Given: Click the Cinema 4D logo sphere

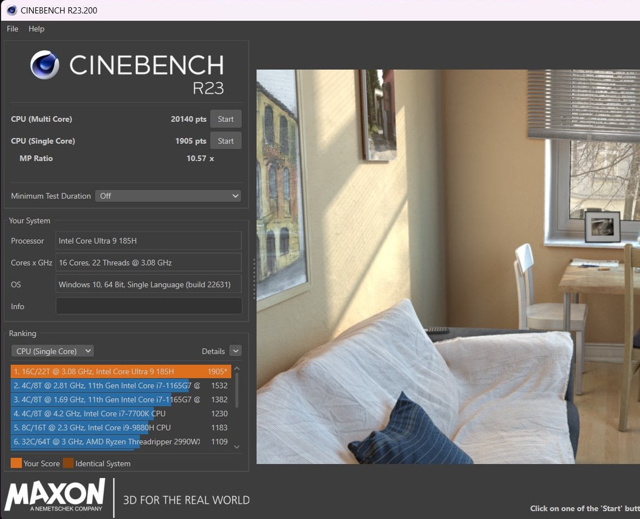Looking at the screenshot, I should pyautogui.click(x=44, y=65).
